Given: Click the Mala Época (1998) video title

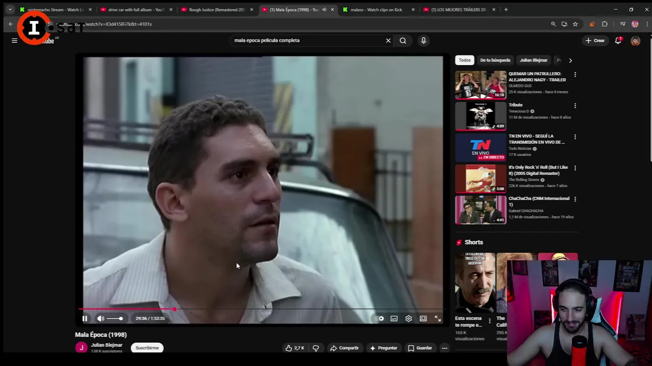Looking at the screenshot, I should click(x=101, y=335).
